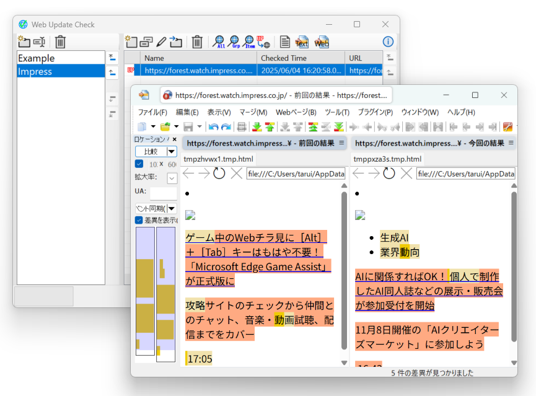This screenshot has height=396, width=536.
Task: Click reload icon in right 今回の結果 pane
Action: pos(389,174)
